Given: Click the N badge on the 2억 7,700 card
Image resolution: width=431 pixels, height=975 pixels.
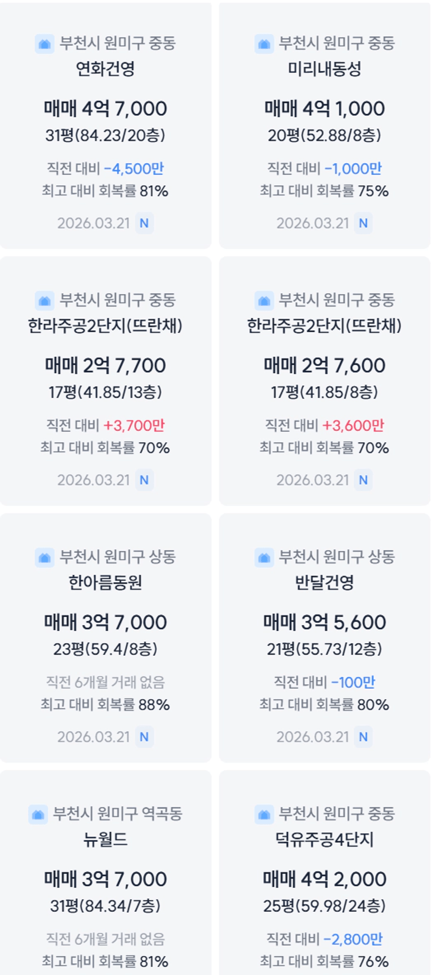Looking at the screenshot, I should point(144,480).
